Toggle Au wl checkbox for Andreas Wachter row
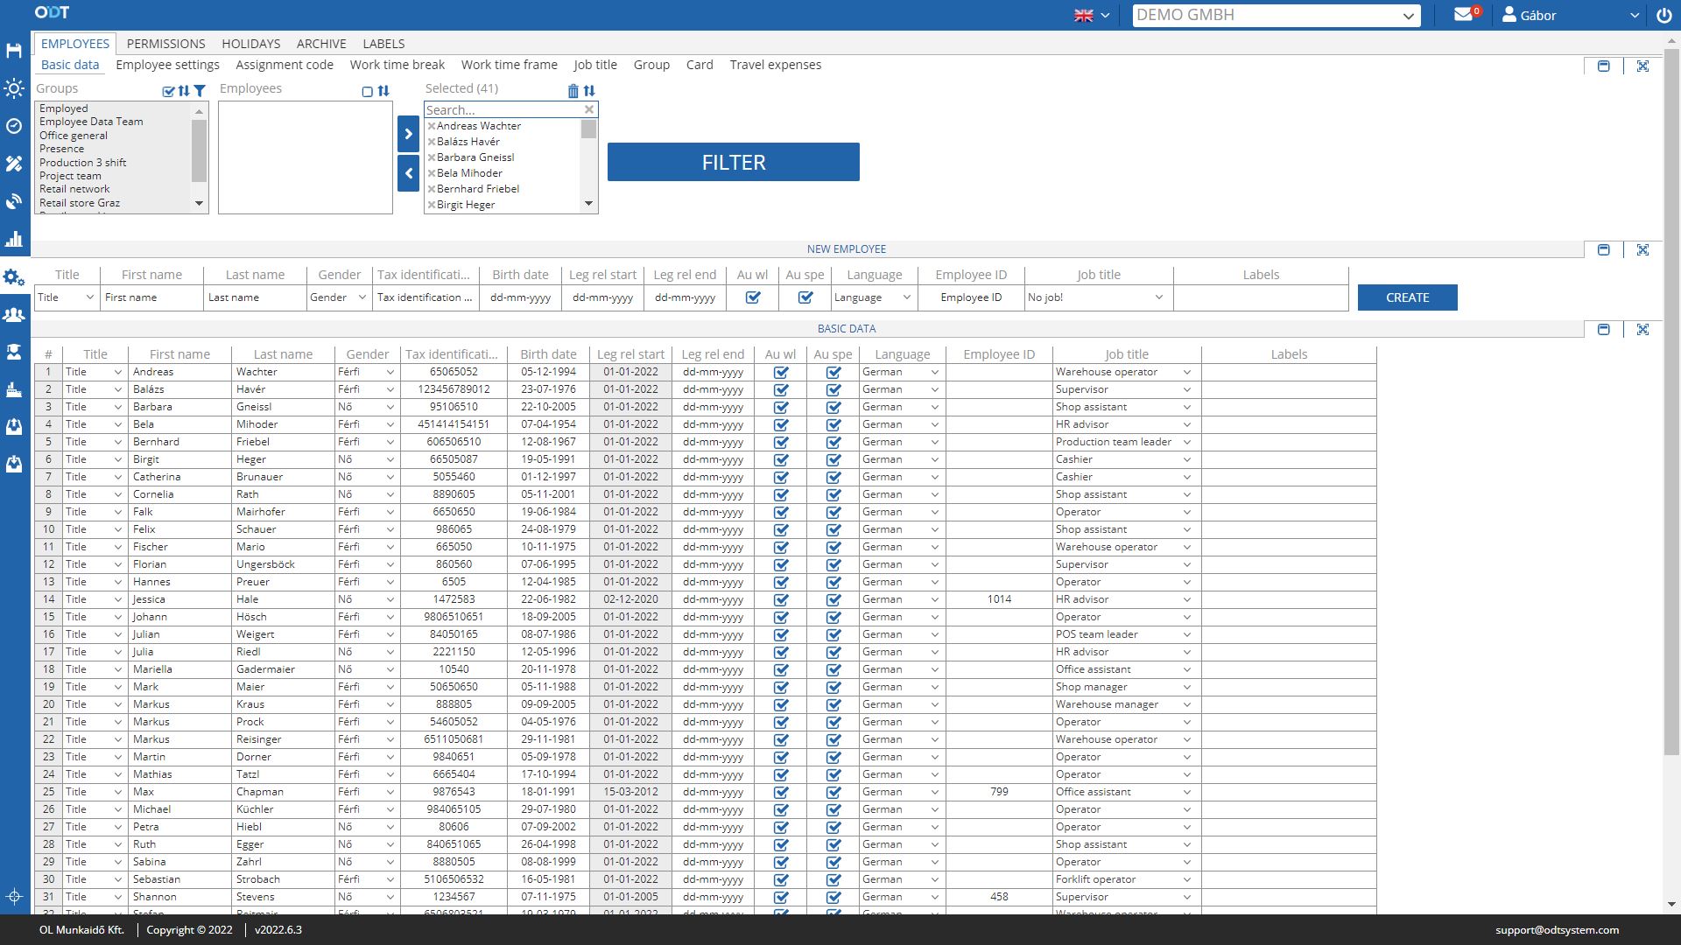Viewport: 1681px width, 945px height. [780, 372]
